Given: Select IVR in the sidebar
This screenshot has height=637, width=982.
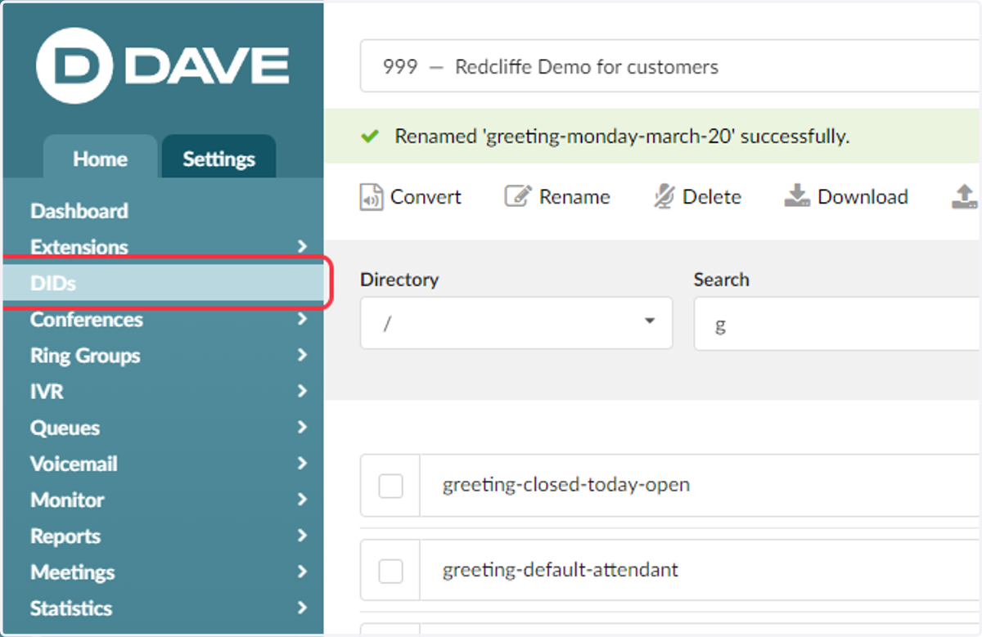Looking at the screenshot, I should [47, 392].
